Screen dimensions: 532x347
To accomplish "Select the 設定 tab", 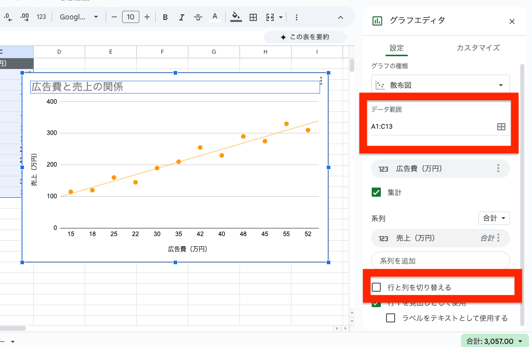I will (x=397, y=48).
